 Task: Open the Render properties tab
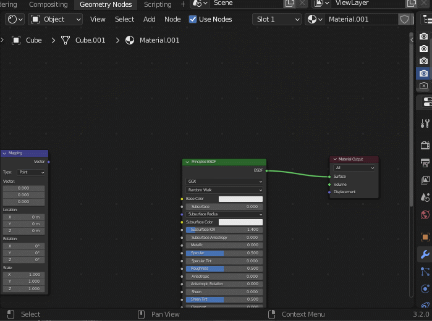pos(425,146)
